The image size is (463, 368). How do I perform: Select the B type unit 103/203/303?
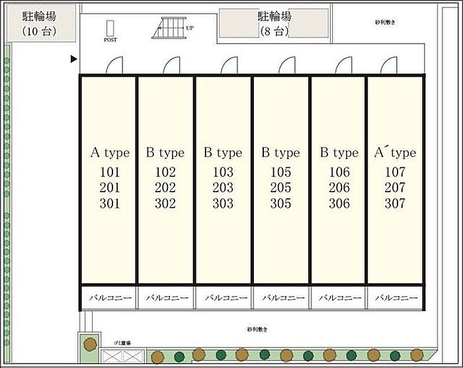(x=223, y=178)
